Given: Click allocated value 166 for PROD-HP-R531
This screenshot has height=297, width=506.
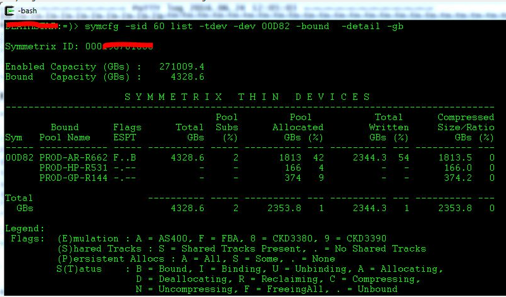Looking at the screenshot, I should point(293,167).
